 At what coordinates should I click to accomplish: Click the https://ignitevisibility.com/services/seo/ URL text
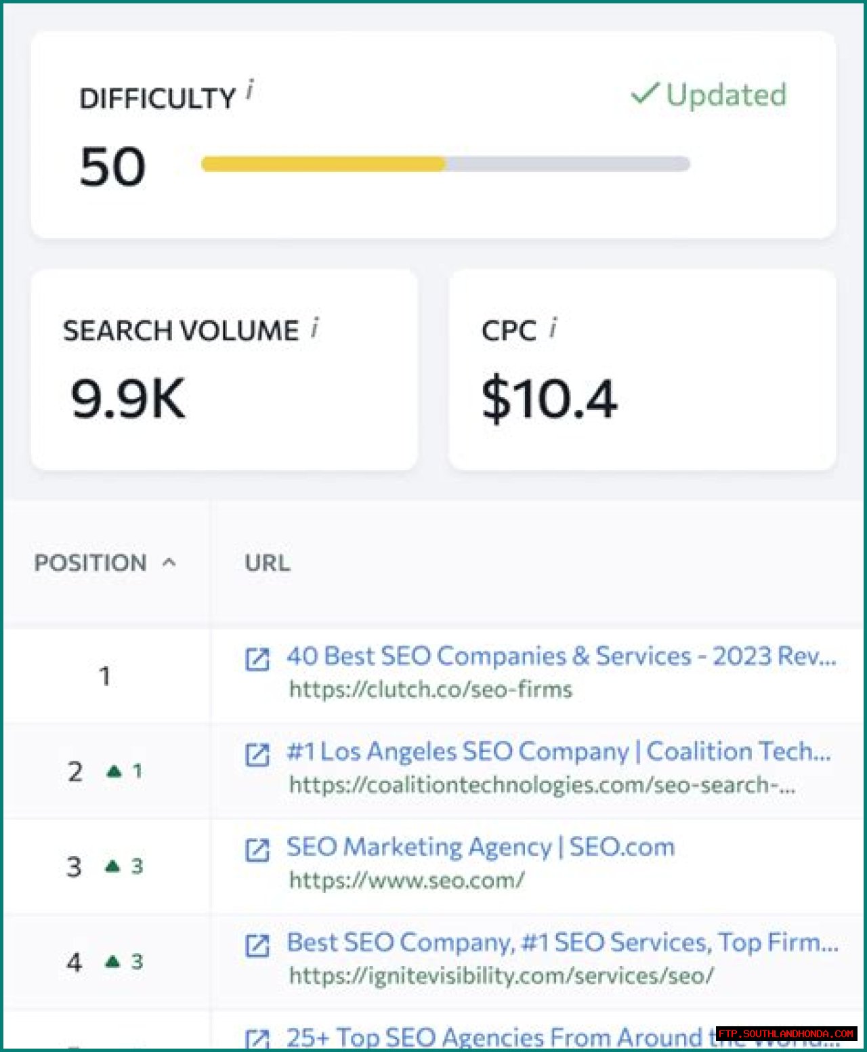(501, 976)
